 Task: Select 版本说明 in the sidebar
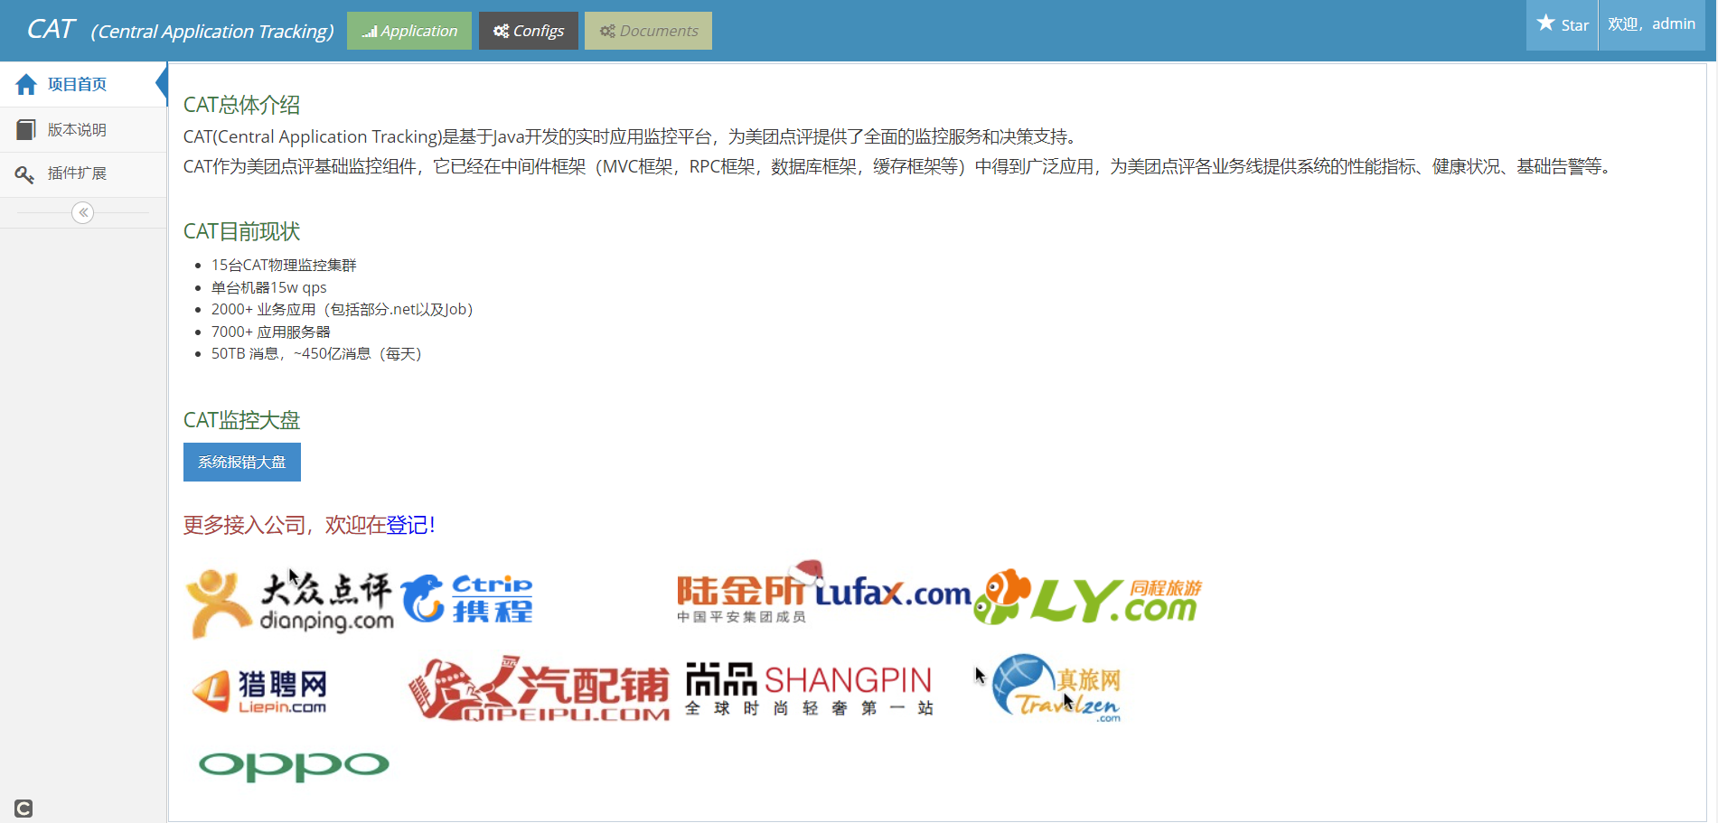coord(83,130)
